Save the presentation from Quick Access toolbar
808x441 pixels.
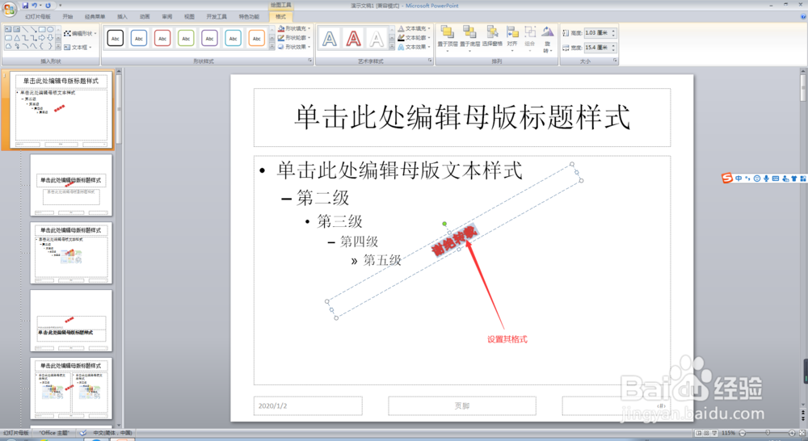(25, 5)
